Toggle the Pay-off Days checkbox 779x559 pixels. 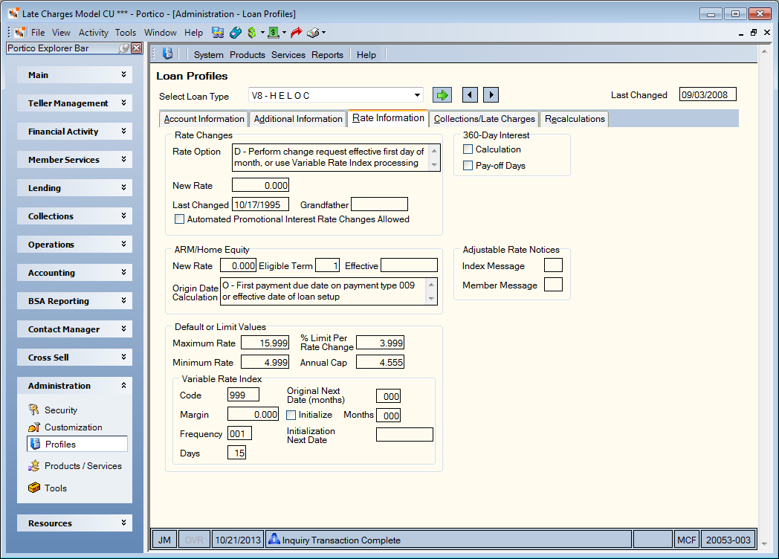coord(468,166)
